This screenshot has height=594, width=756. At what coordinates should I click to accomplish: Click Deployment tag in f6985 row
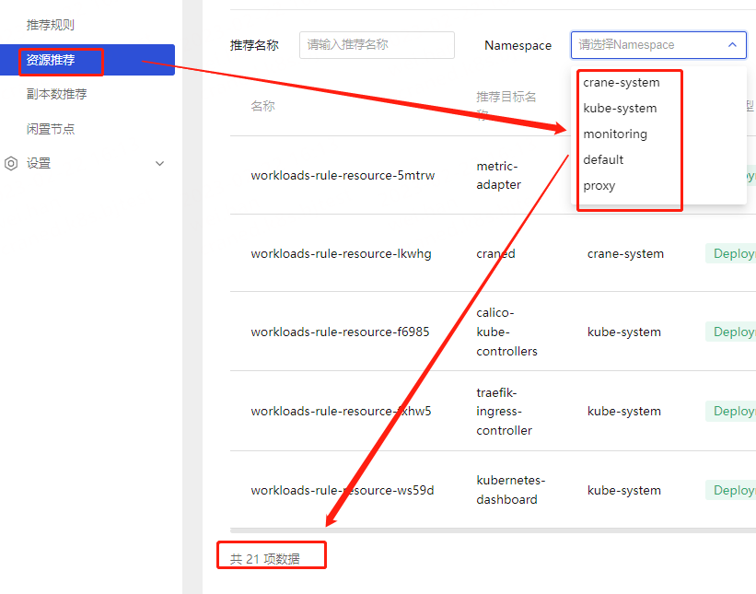[731, 332]
